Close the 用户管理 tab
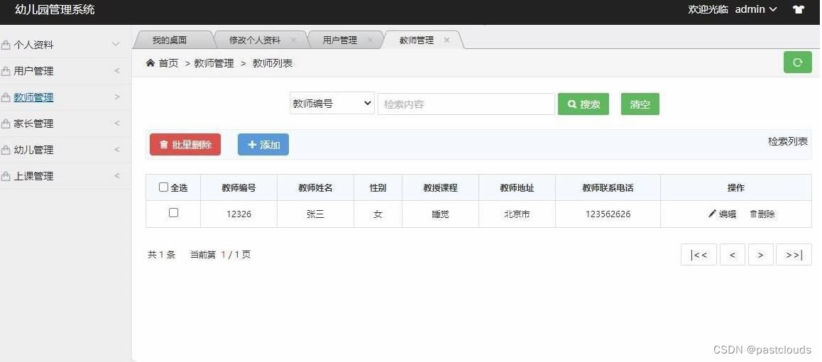822x362 pixels. pyautogui.click(x=370, y=40)
